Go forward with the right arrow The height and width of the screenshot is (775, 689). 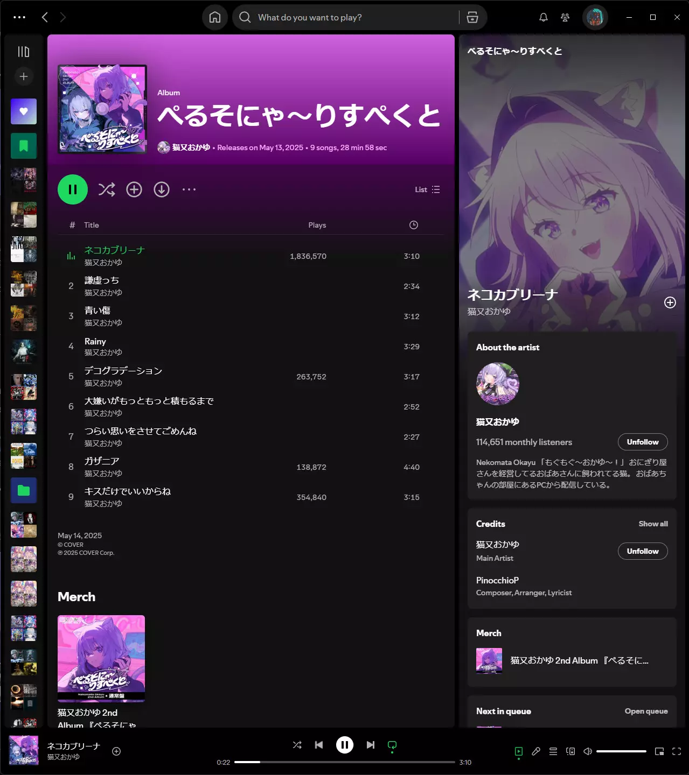tap(63, 17)
